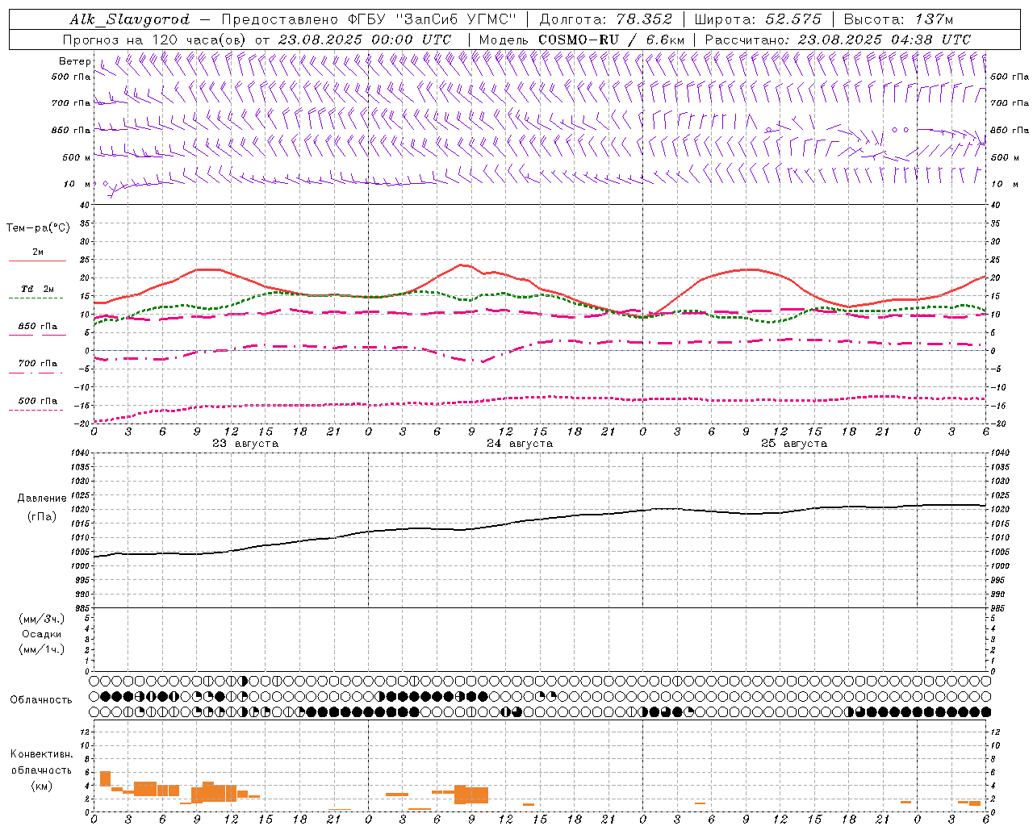Click the 500 м wind level label on left
1033x826 pixels.
[77, 157]
